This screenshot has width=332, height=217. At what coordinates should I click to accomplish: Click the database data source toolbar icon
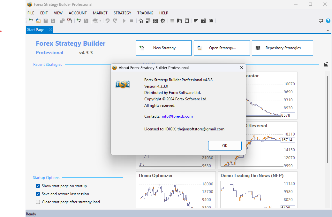(x=148, y=21)
